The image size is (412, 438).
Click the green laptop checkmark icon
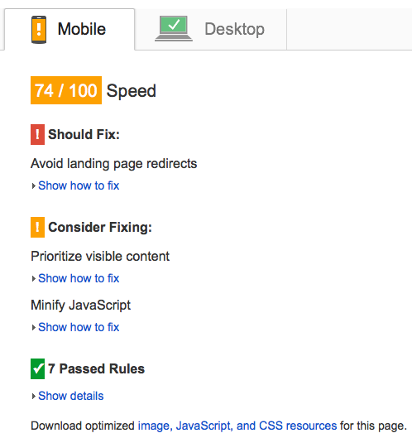click(174, 28)
